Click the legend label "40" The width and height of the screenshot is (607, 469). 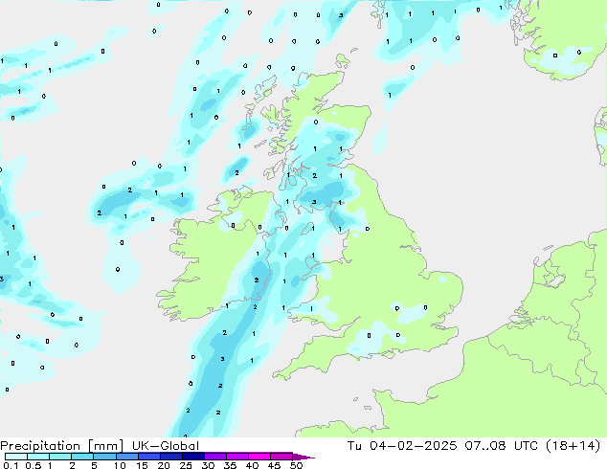(x=252, y=465)
